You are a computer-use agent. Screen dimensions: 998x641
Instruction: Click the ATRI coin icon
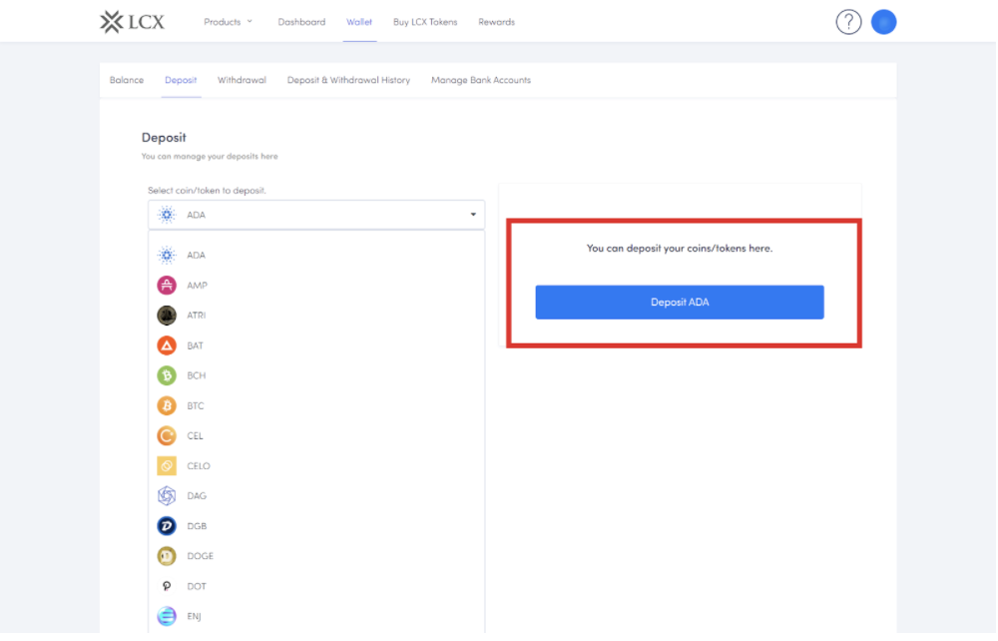[167, 316]
